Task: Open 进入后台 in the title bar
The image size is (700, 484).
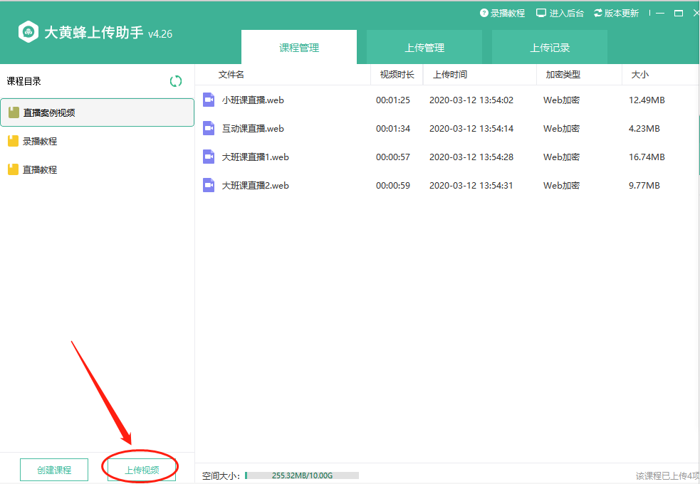Action: (x=560, y=13)
